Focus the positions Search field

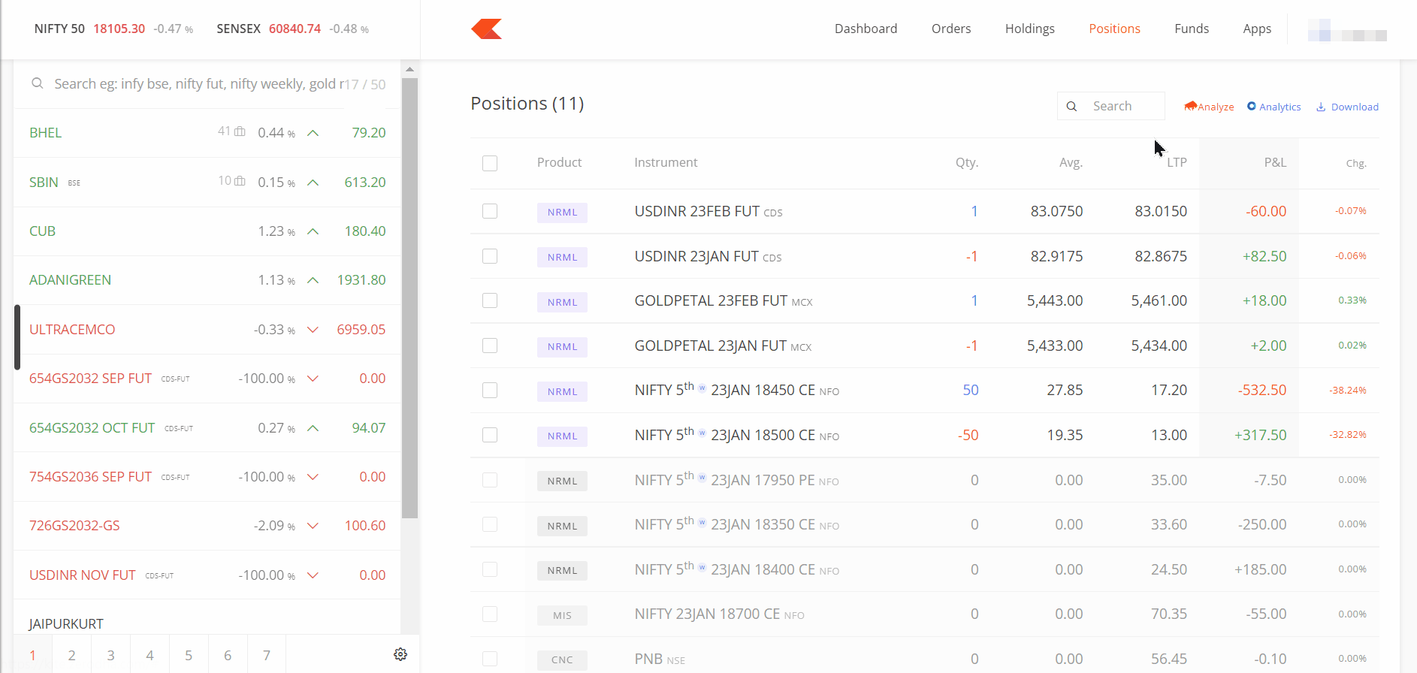coord(1111,106)
